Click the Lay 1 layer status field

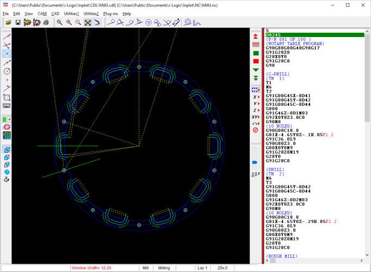click(202, 268)
